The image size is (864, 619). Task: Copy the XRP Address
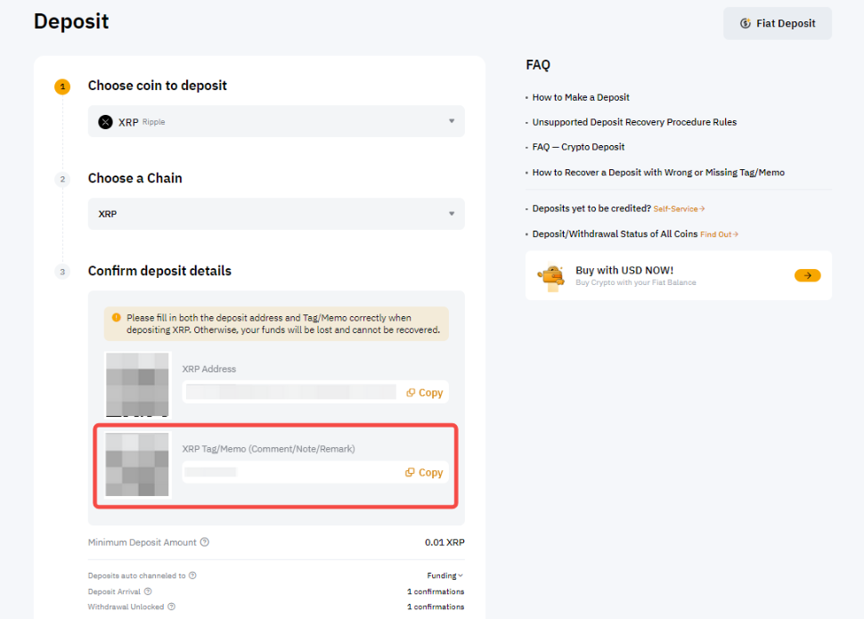tap(425, 393)
